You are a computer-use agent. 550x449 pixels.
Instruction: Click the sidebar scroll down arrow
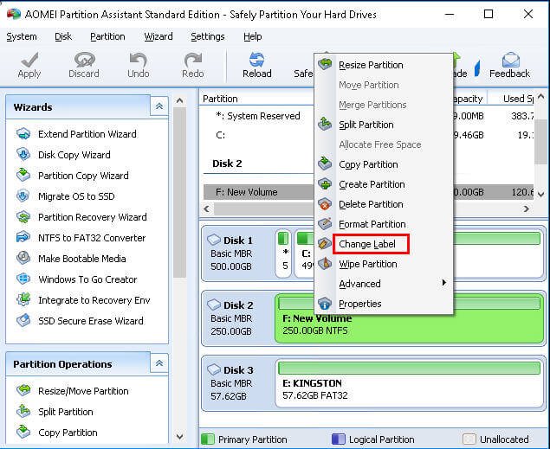pyautogui.click(x=179, y=436)
